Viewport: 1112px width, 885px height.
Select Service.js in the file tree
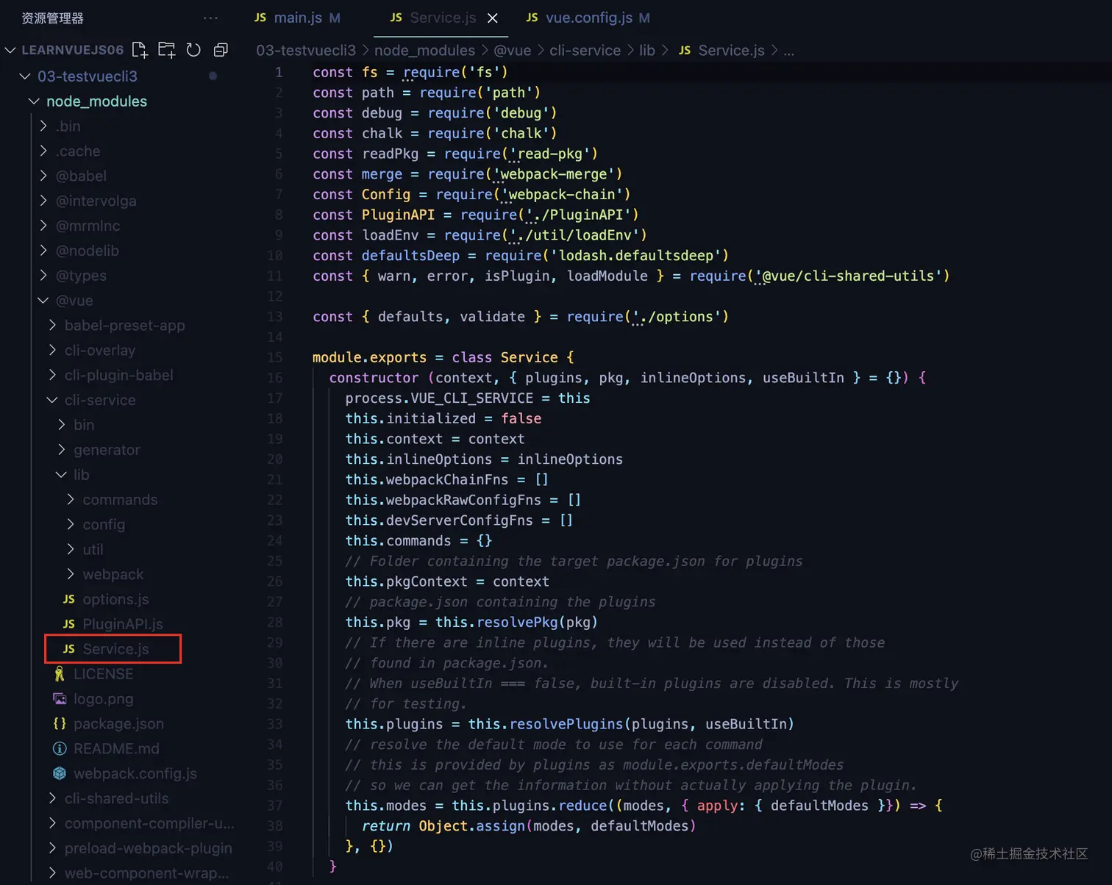coord(115,649)
